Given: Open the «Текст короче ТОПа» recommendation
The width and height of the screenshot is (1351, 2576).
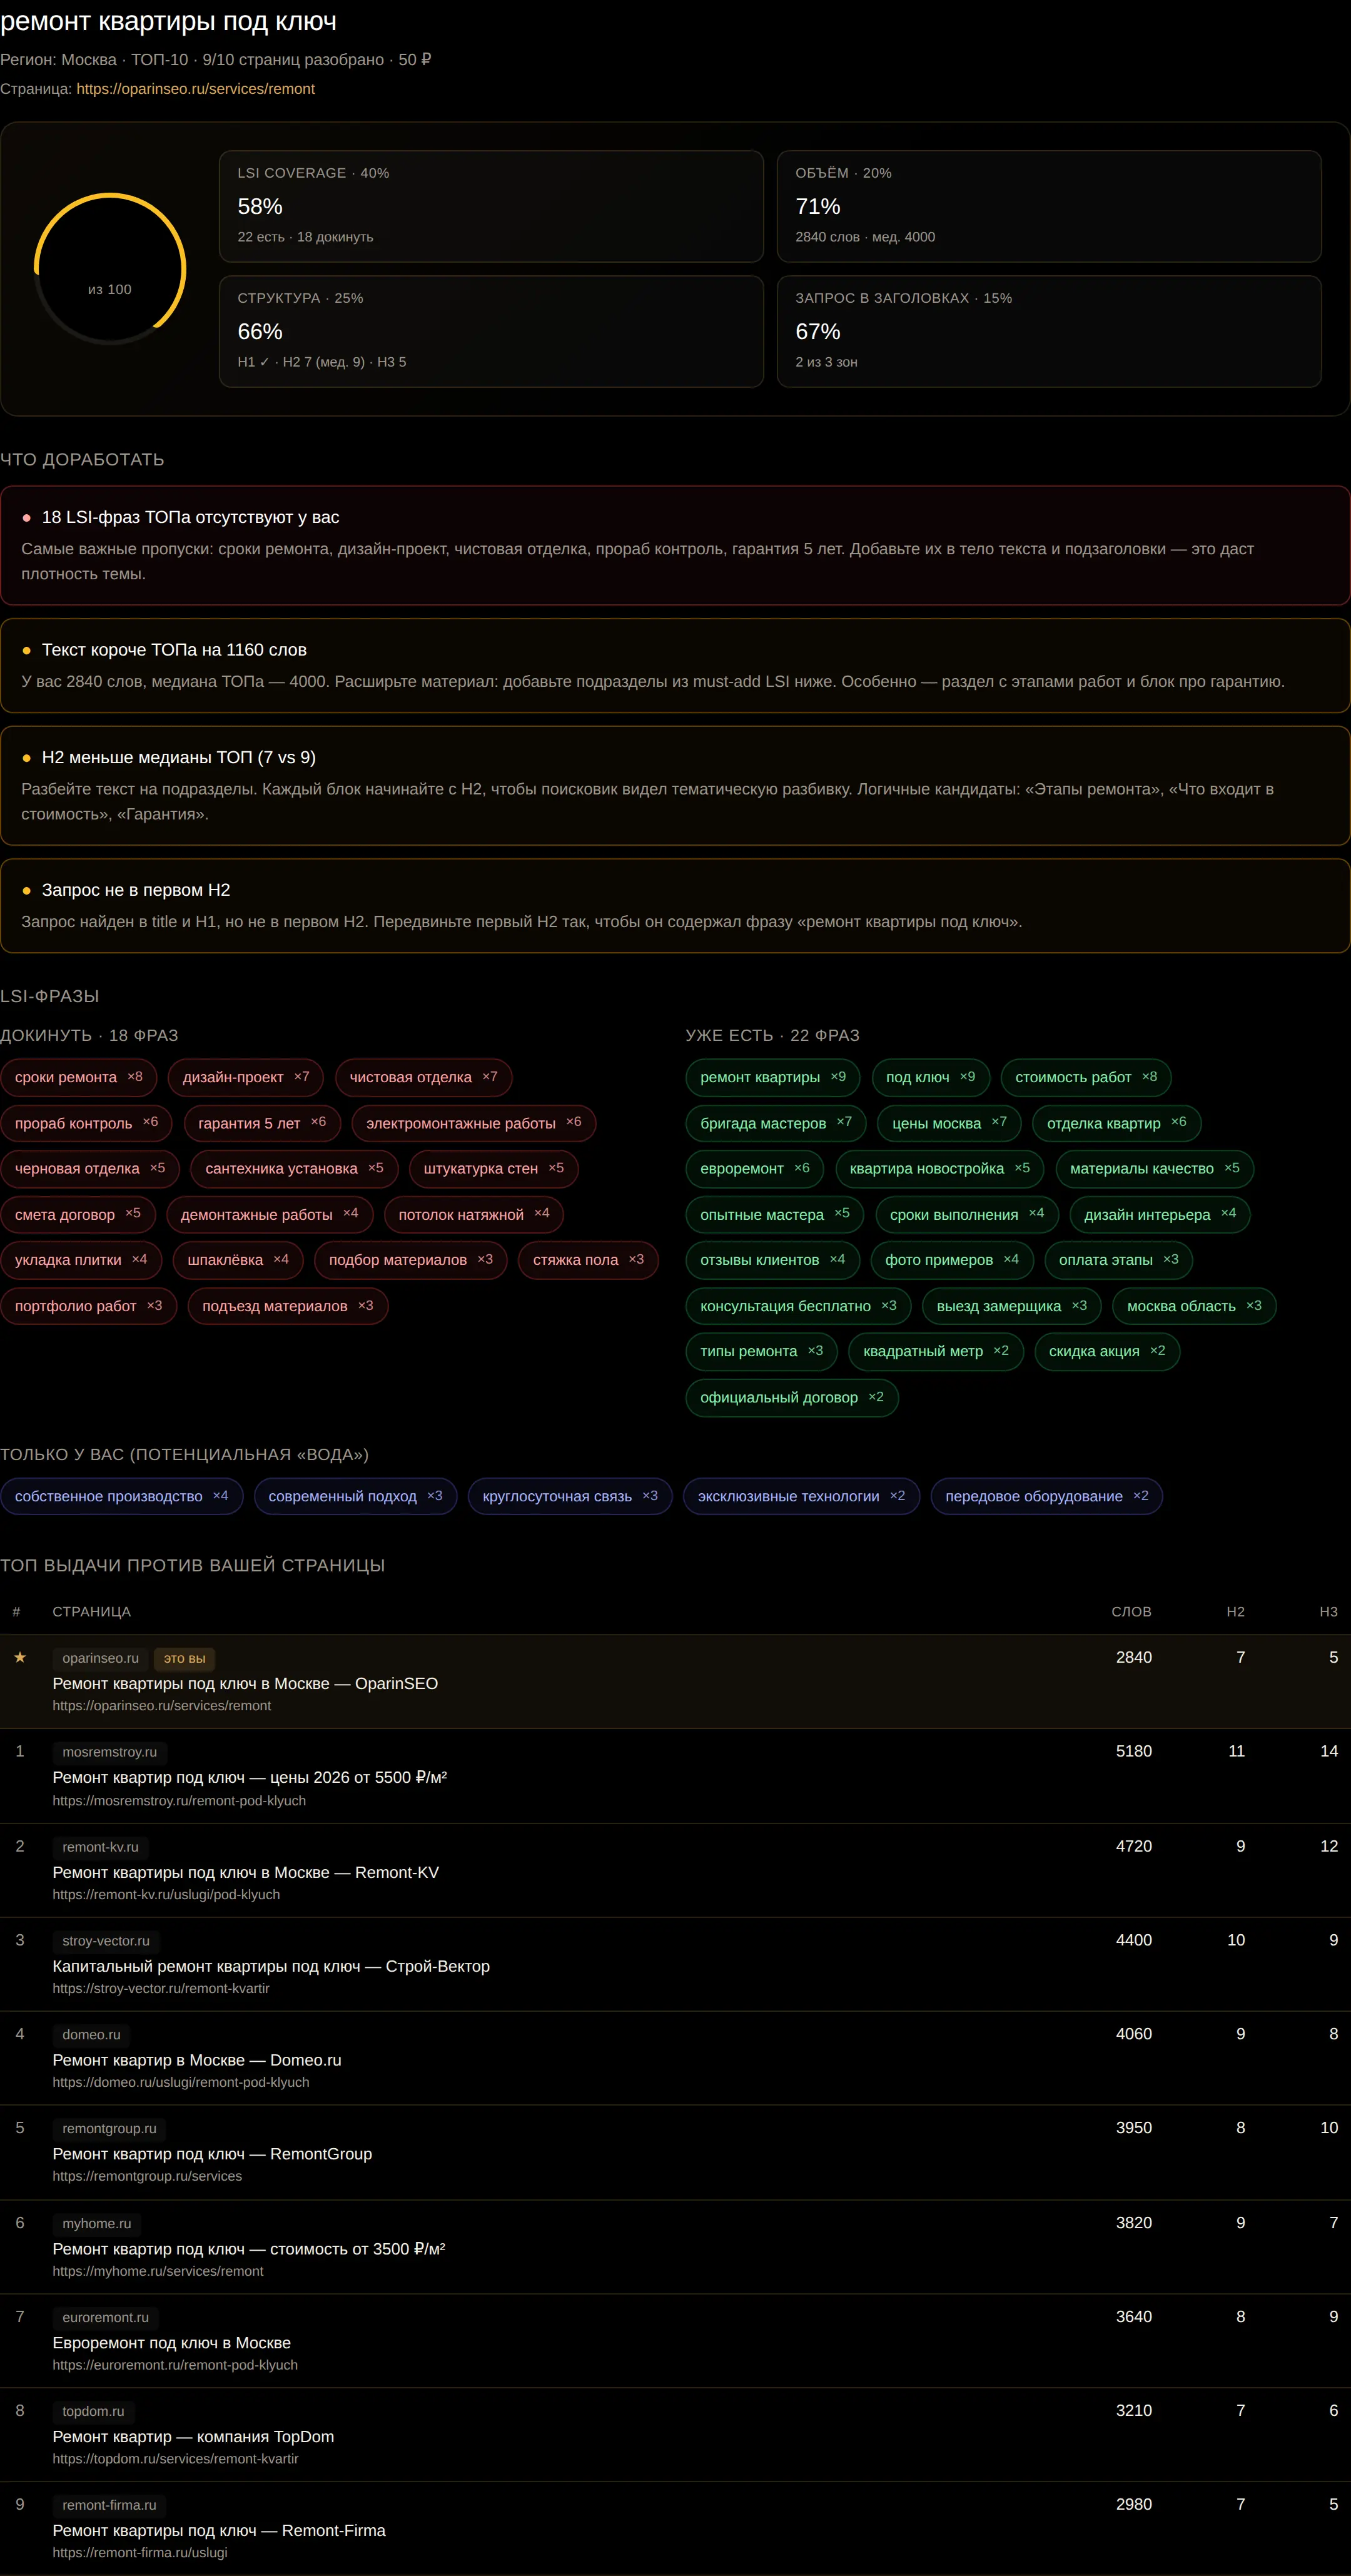Looking at the screenshot, I should click(675, 665).
